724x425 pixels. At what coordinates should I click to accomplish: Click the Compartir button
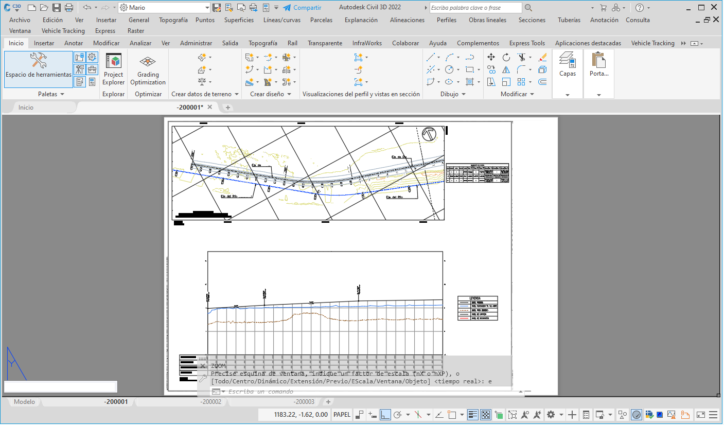tap(303, 7)
